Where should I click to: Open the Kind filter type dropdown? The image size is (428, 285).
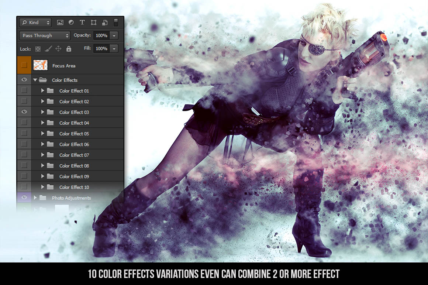35,23
